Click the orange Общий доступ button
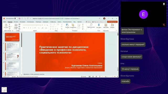Screen dimensions: 168x94 tap(112, 22)
